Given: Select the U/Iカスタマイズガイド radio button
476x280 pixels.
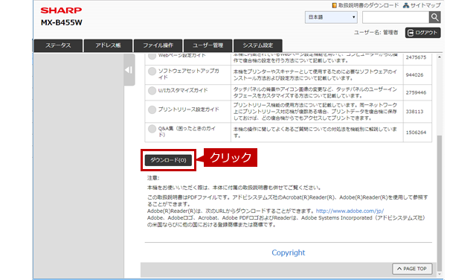Looking at the screenshot, I should [x=152, y=91].
